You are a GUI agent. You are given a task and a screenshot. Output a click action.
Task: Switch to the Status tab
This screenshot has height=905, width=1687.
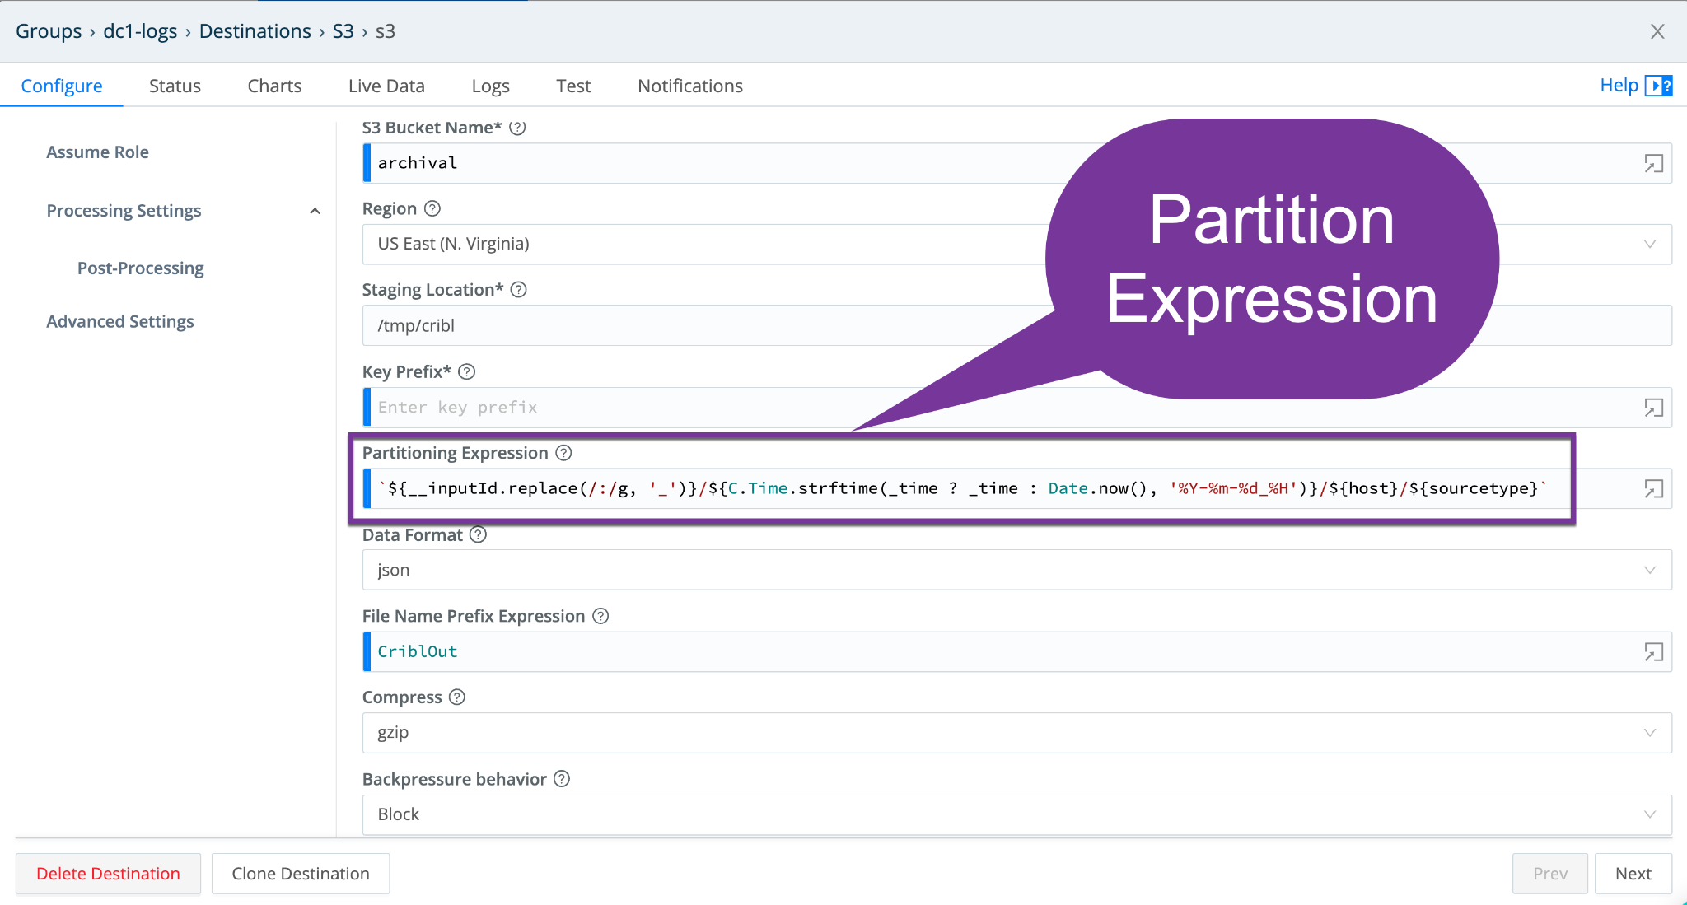174,86
